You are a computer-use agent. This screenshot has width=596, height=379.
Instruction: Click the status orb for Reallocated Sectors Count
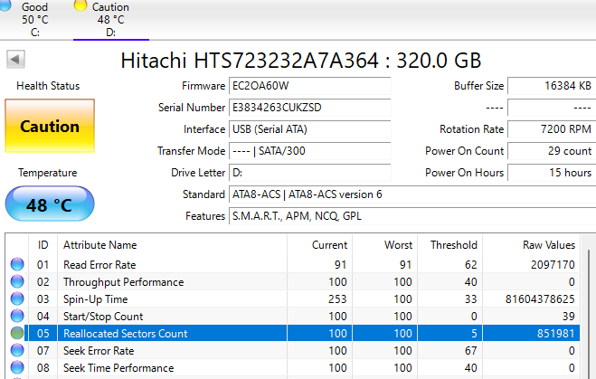click(x=17, y=333)
